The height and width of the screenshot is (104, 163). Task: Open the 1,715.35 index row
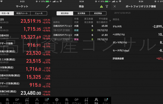point(26,29)
